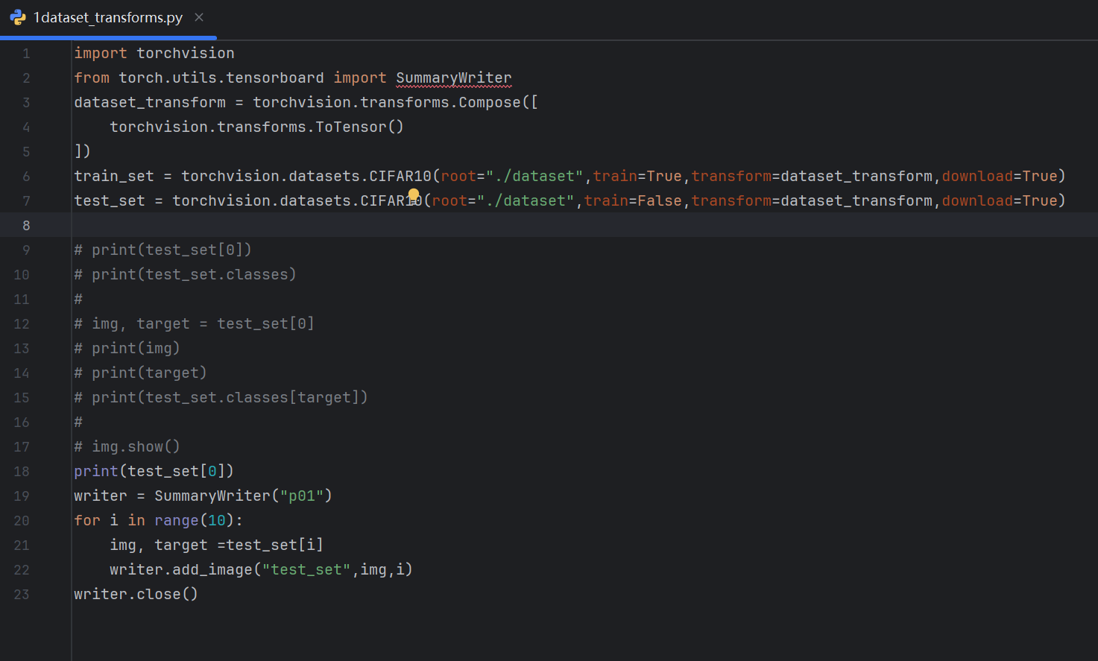Image resolution: width=1098 pixels, height=661 pixels.
Task: Click the comment '# print(test_set.classes)'
Action: click(186, 274)
